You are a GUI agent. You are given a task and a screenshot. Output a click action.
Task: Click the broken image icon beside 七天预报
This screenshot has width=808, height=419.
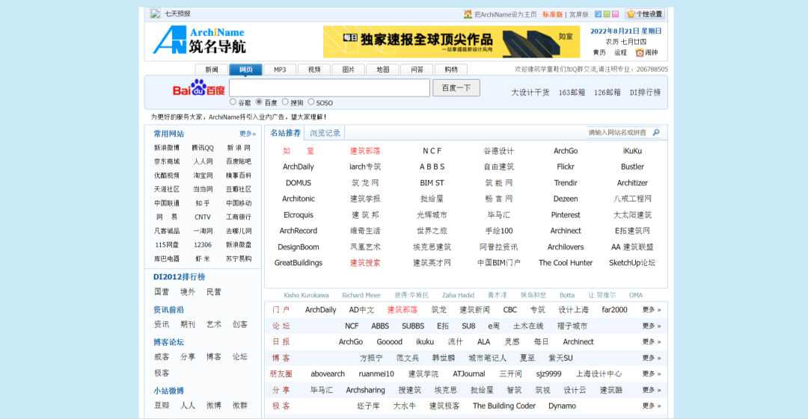click(155, 13)
